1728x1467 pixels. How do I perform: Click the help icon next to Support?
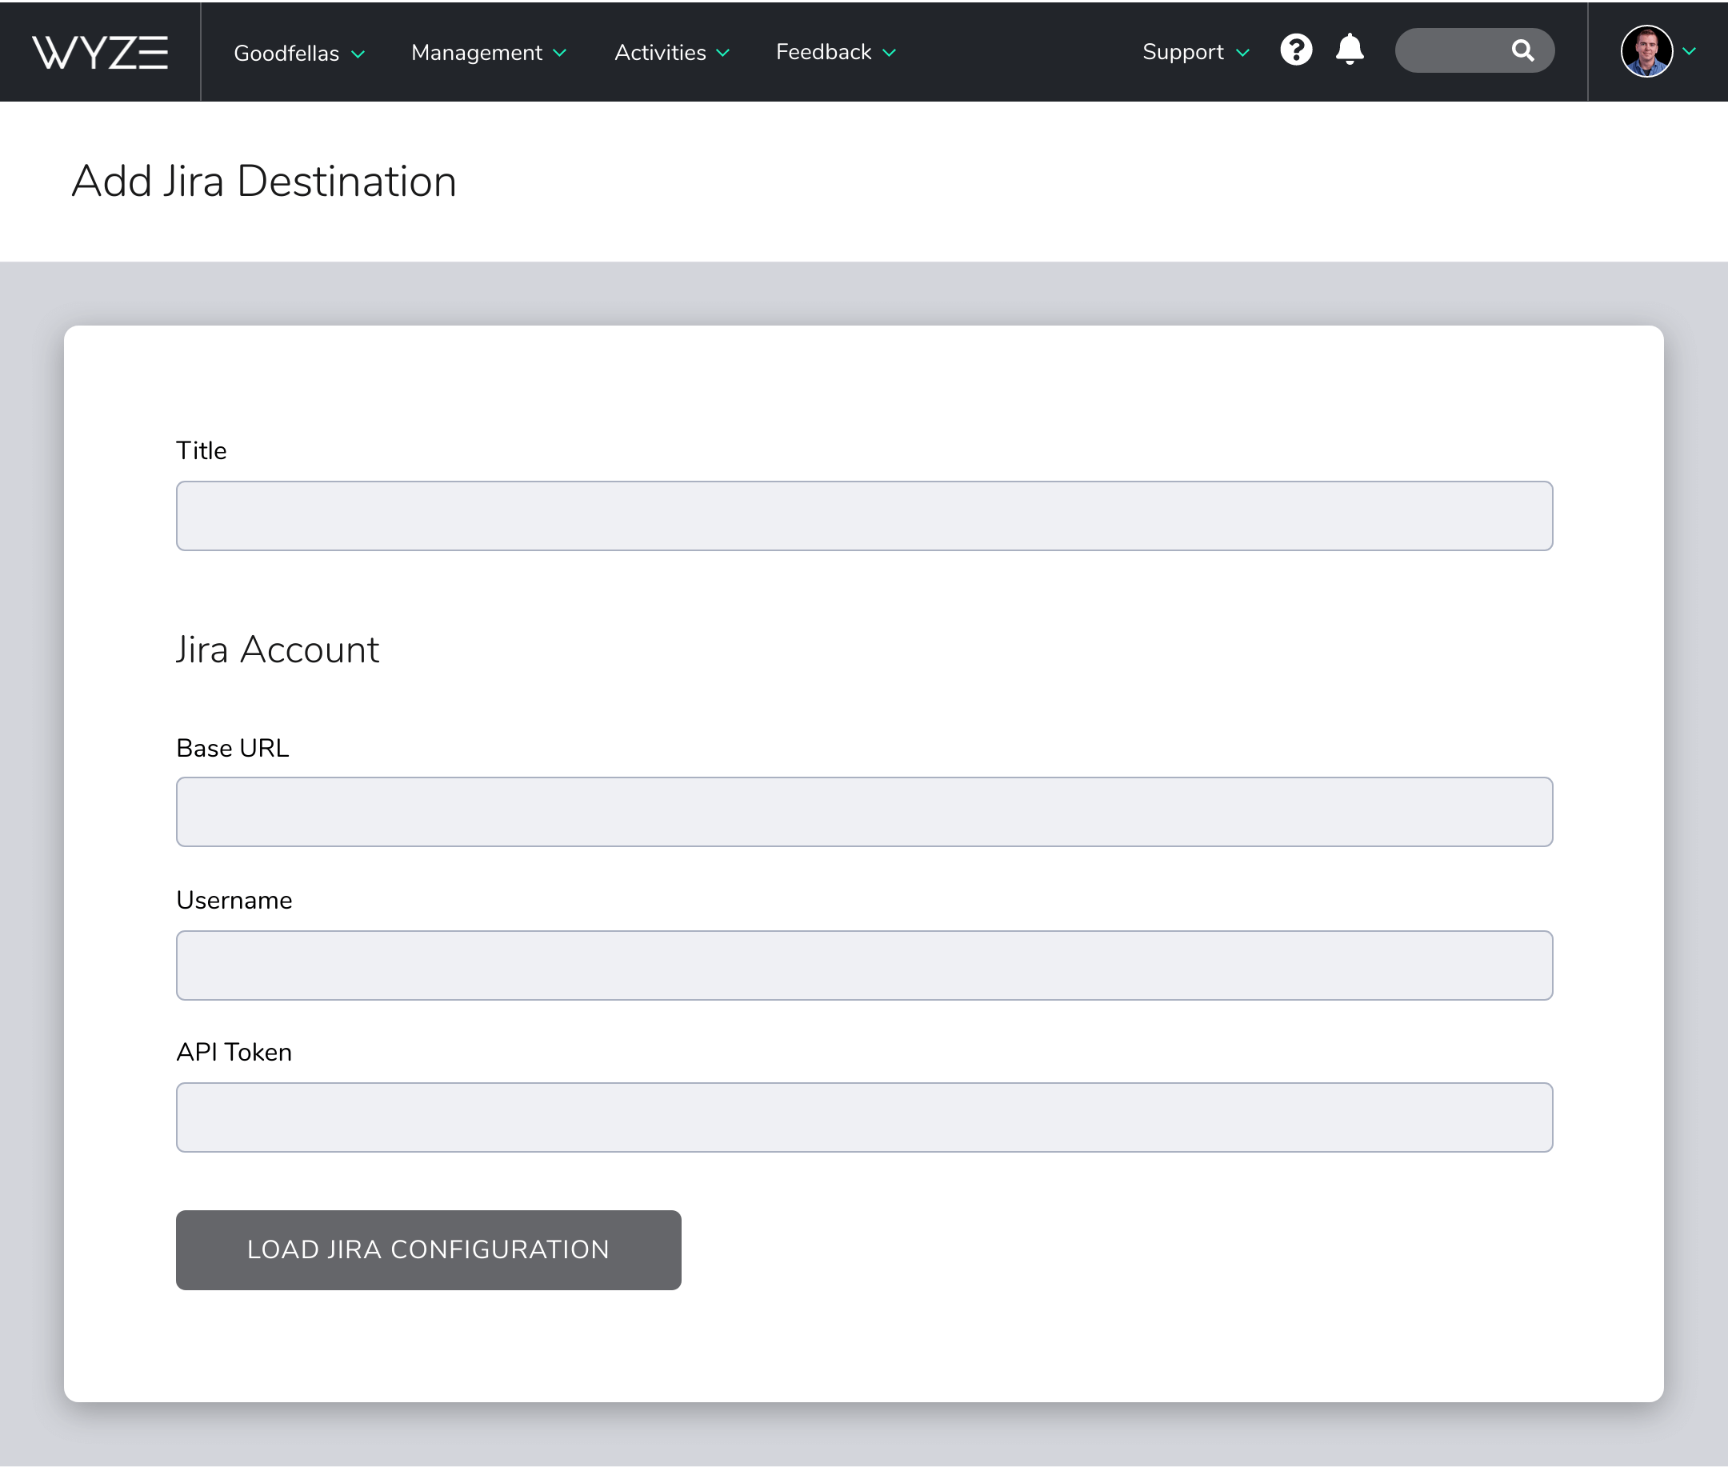coord(1294,50)
